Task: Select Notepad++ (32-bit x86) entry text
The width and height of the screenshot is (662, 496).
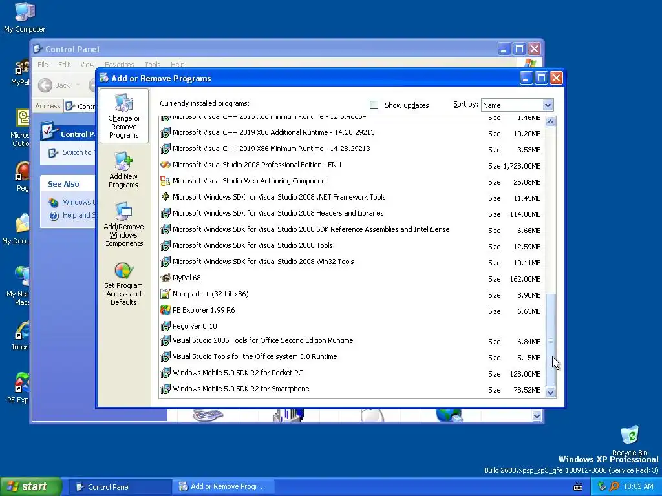Action: (x=210, y=294)
